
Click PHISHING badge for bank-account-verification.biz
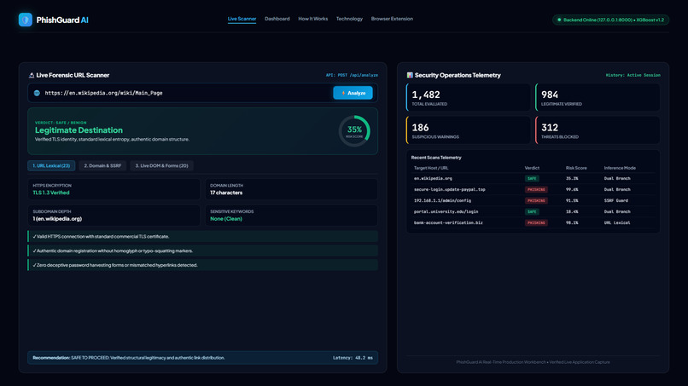tap(536, 222)
